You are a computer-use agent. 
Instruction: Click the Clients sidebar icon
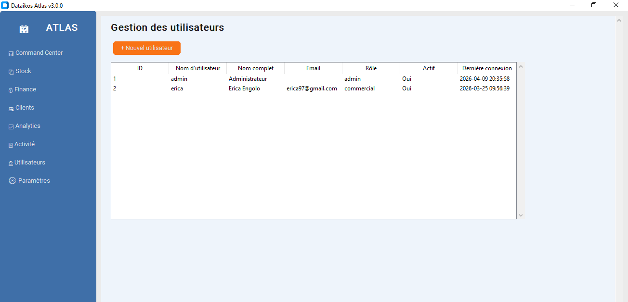tap(11, 108)
